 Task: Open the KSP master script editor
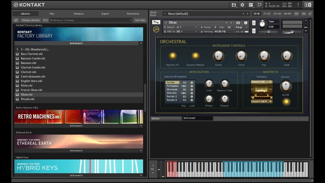pyautogui.click(x=296, y=14)
